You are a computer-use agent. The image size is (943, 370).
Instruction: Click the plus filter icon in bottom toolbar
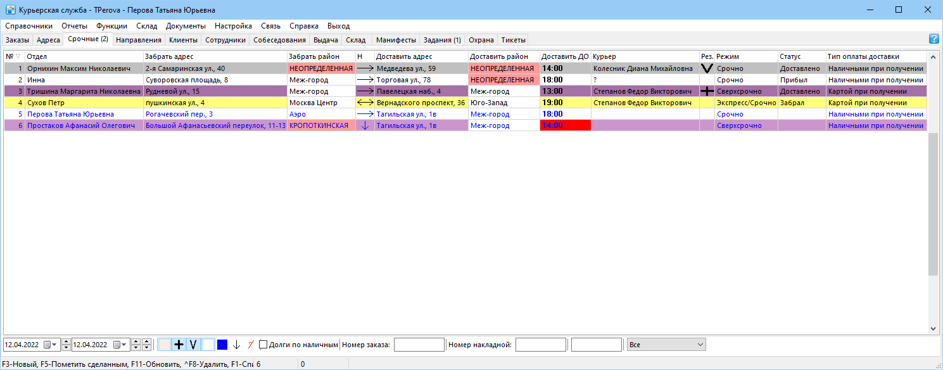pos(179,345)
